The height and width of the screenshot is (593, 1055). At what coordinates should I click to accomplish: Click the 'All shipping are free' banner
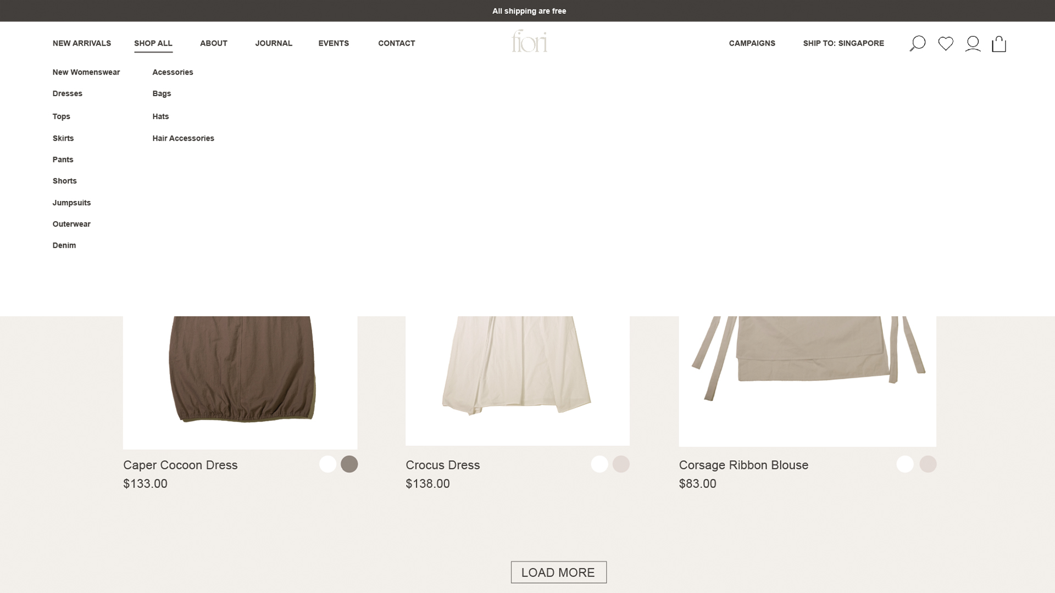(x=529, y=11)
